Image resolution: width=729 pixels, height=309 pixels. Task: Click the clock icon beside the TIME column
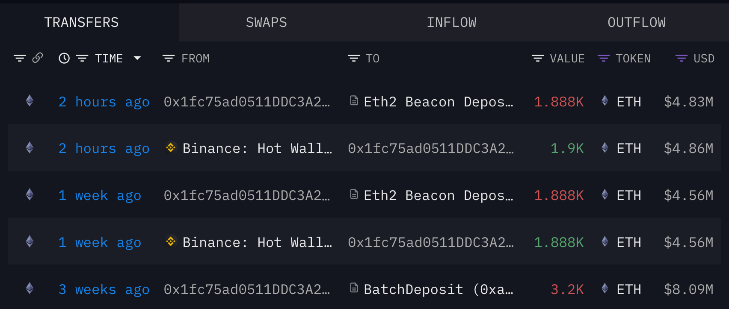(64, 58)
